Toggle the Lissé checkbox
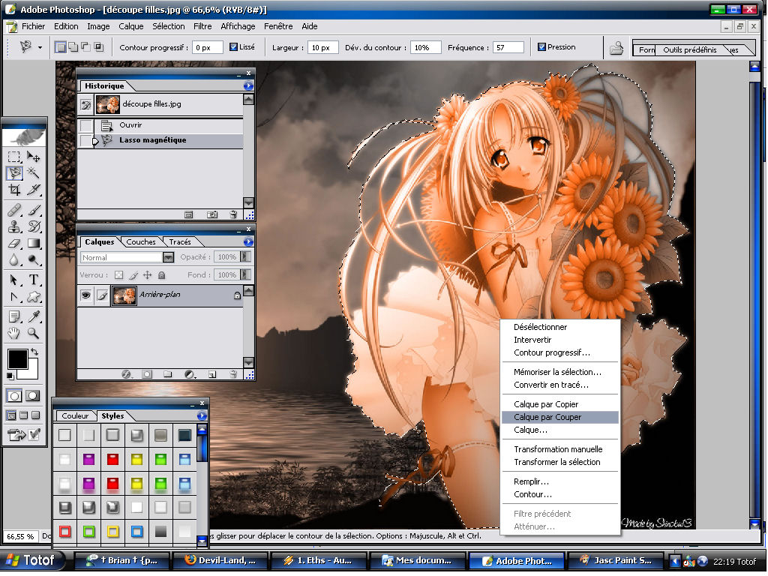This screenshot has width=768, height=576. (x=234, y=47)
